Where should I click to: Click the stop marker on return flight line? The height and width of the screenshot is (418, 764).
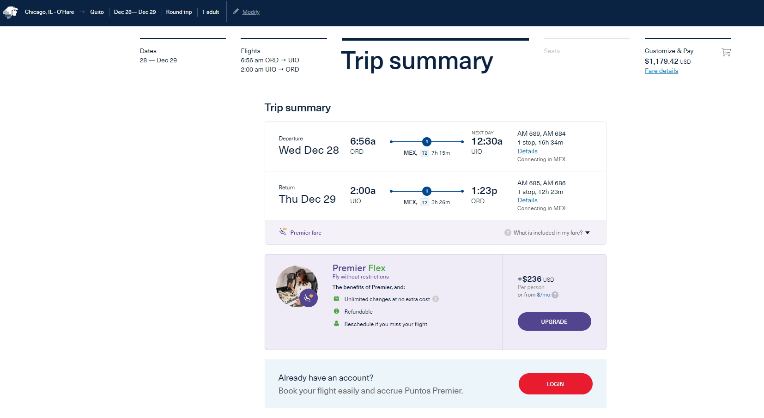pos(427,191)
